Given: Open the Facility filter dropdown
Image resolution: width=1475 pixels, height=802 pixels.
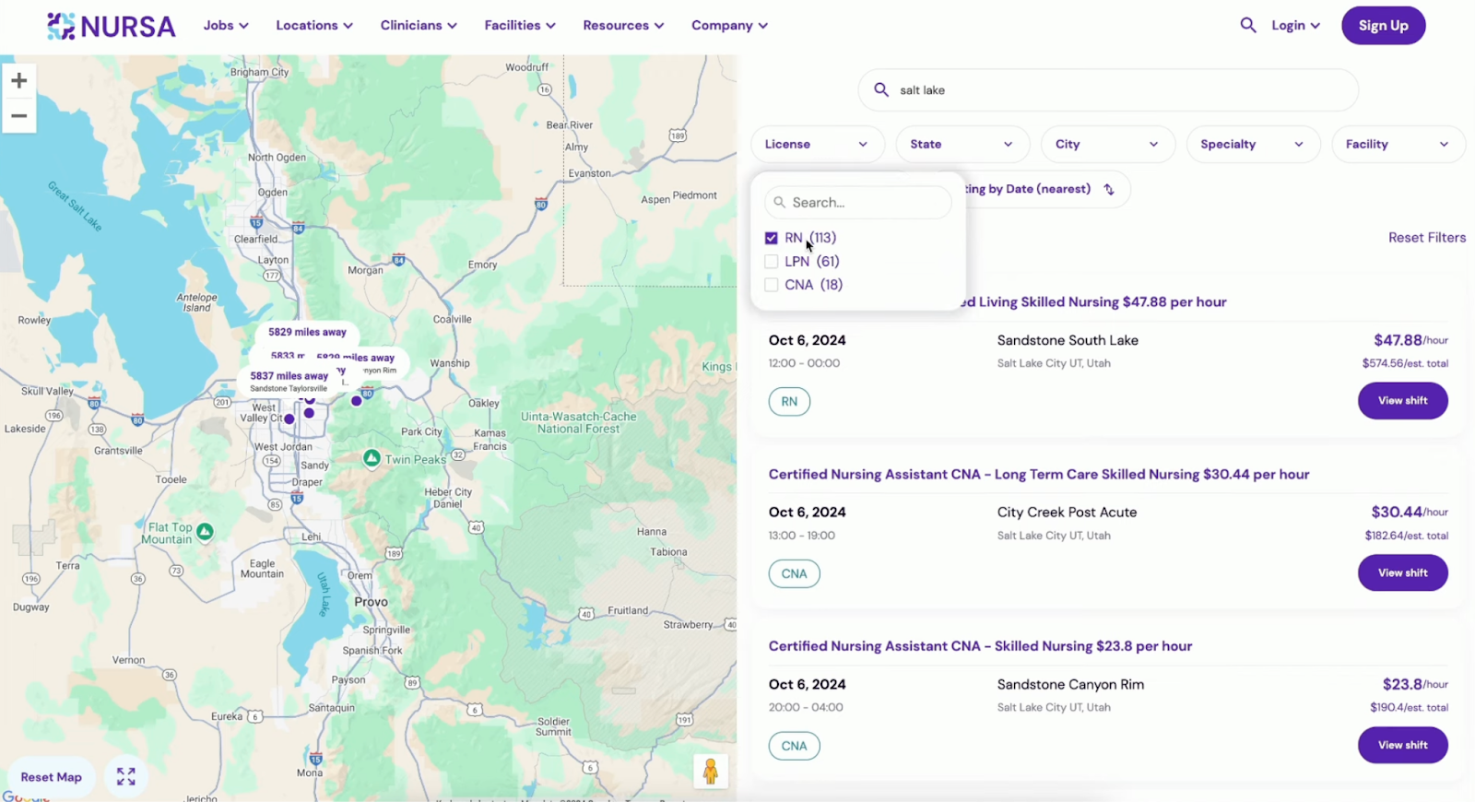Looking at the screenshot, I should pos(1398,145).
